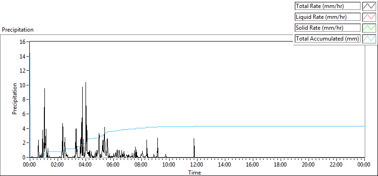This screenshot has height=176, width=378.
Task: Click the Precipitation chart caption
Action: click(17, 30)
